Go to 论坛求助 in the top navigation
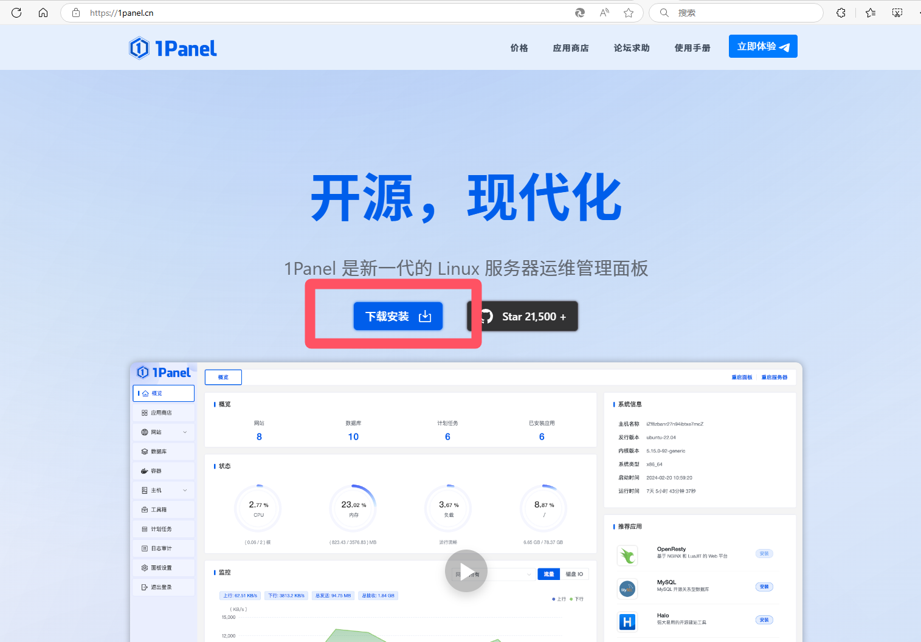921x642 pixels. [632, 48]
